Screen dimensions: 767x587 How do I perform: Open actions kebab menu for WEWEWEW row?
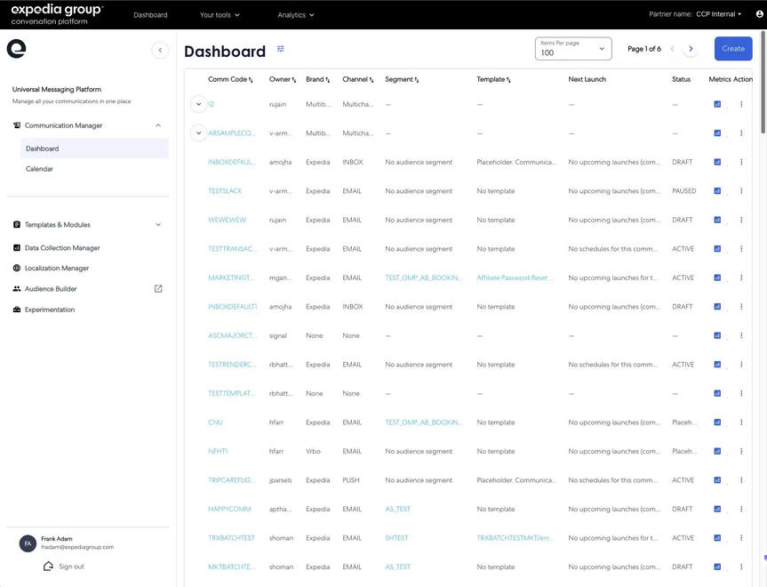coord(741,220)
